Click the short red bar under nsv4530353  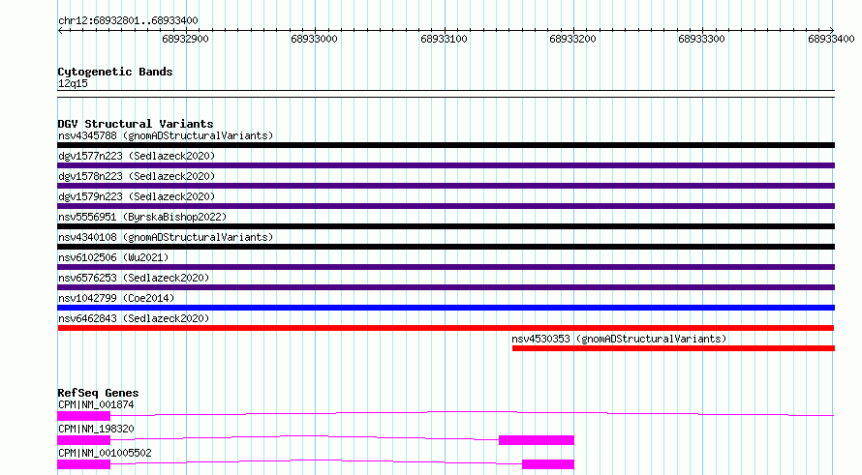pyautogui.click(x=673, y=348)
